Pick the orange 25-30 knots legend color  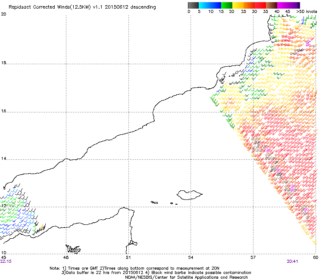pos(249,5)
